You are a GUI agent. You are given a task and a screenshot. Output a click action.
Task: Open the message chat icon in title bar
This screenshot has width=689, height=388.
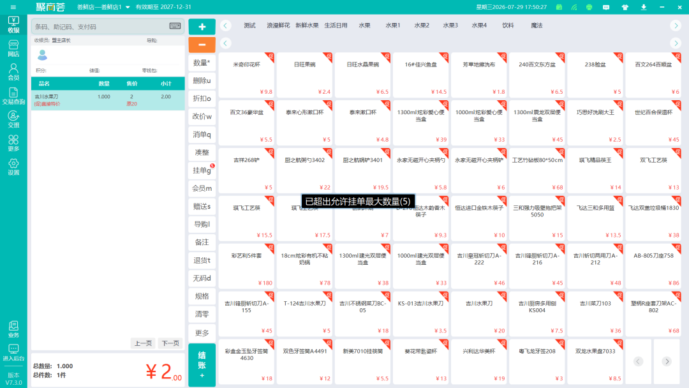[606, 7]
